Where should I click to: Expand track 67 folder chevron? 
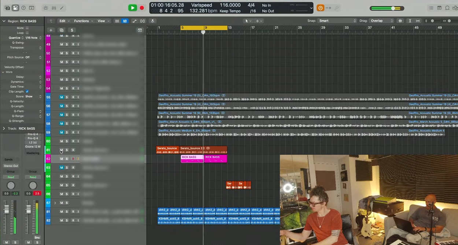point(55,203)
